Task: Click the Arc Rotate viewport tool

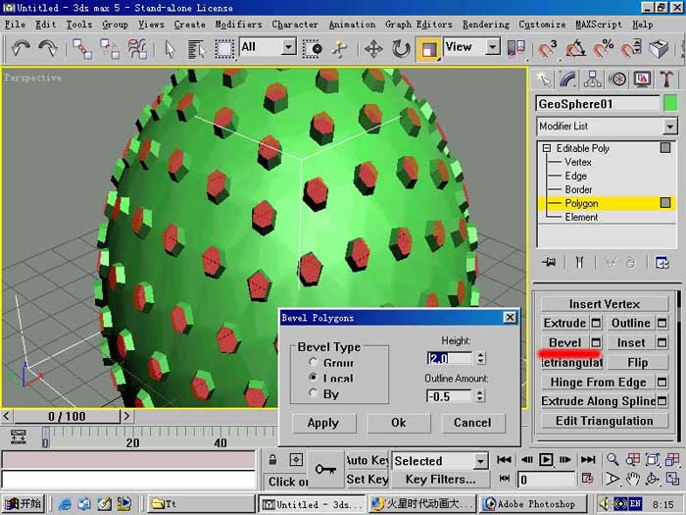Action: [x=653, y=479]
